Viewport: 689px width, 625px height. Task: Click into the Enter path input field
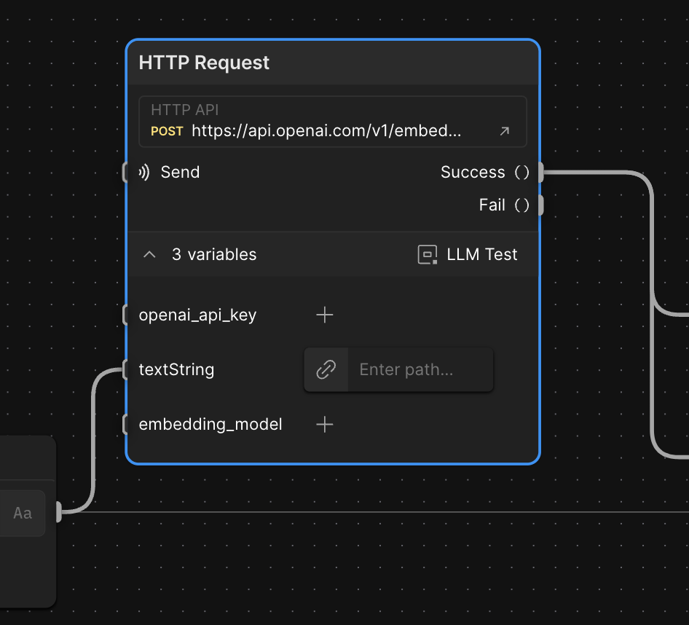click(420, 370)
